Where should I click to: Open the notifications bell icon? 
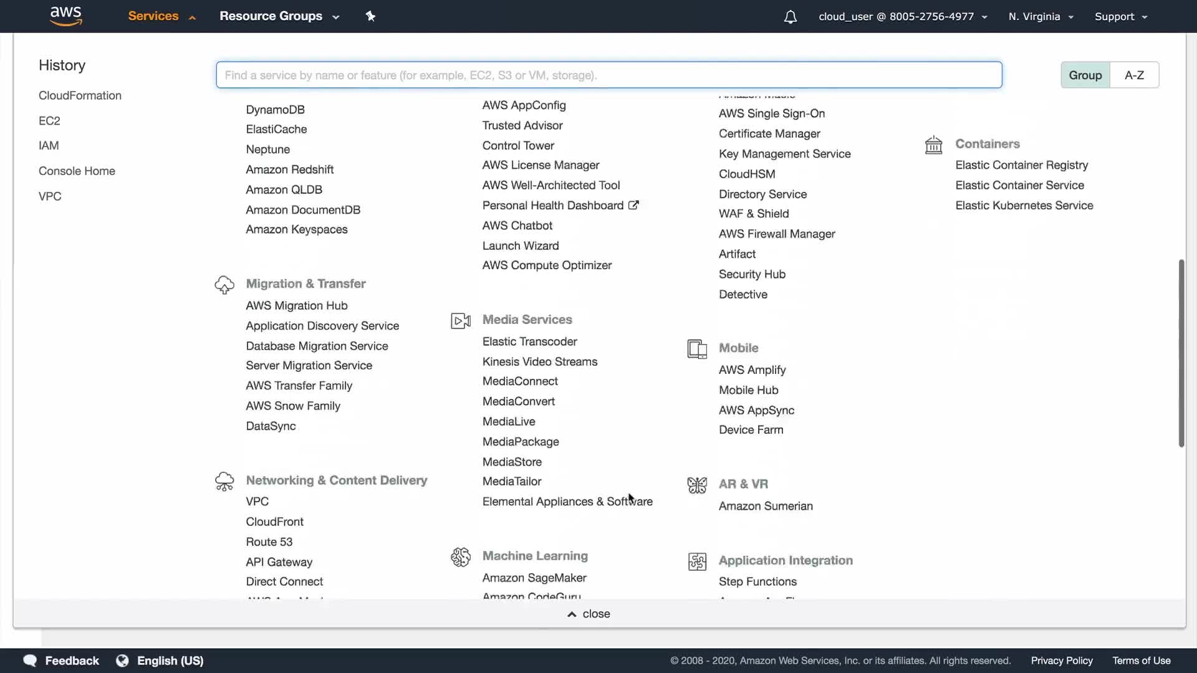pyautogui.click(x=790, y=17)
